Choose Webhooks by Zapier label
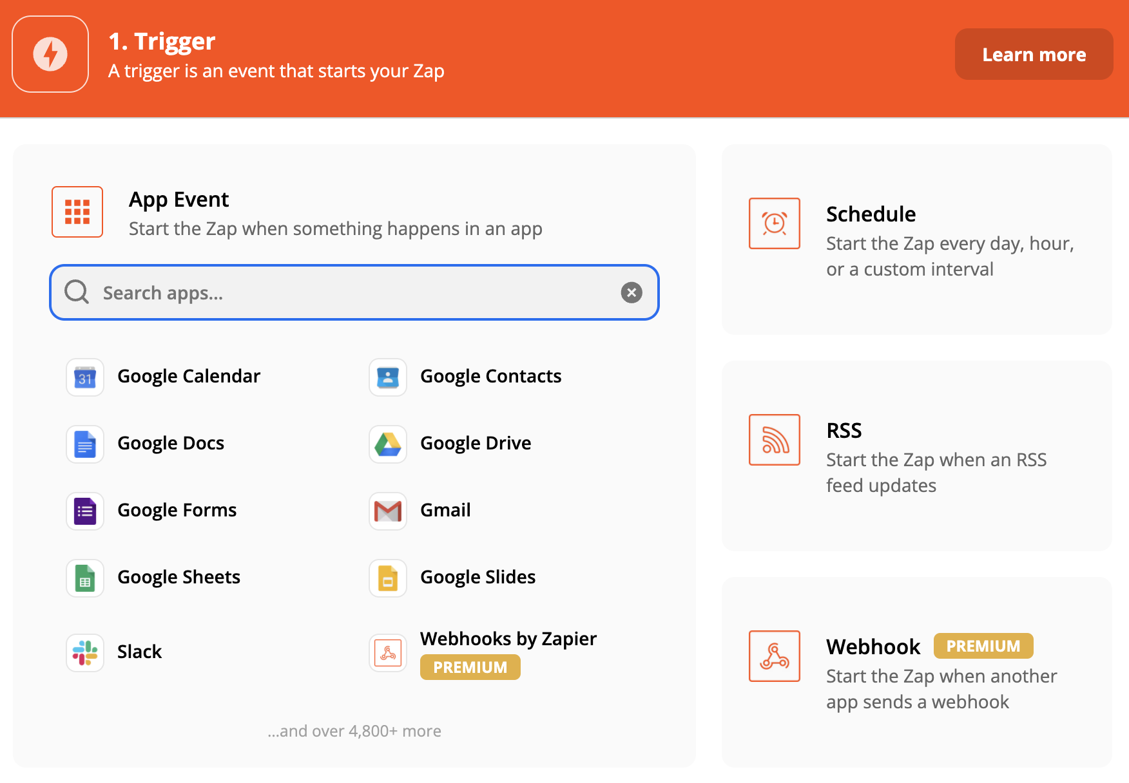The height and width of the screenshot is (783, 1129). pyautogui.click(x=508, y=639)
